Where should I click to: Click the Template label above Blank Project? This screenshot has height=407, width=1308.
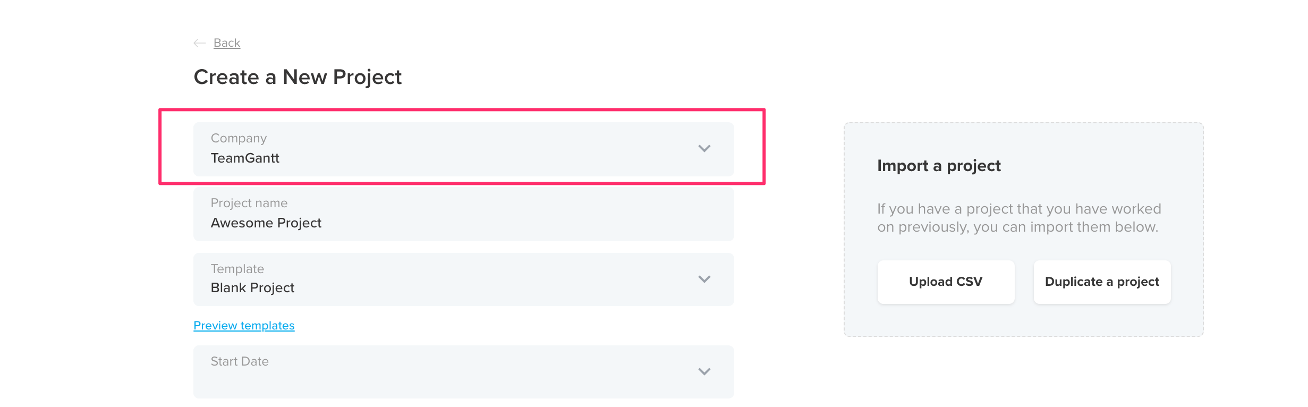pyautogui.click(x=237, y=269)
